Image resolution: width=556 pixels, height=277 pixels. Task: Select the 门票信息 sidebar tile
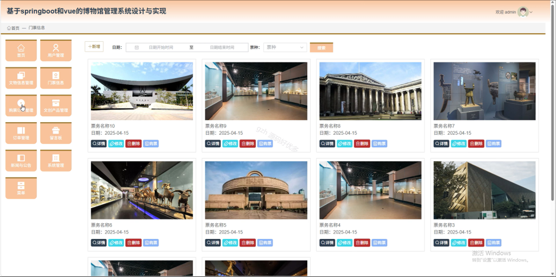point(56,78)
